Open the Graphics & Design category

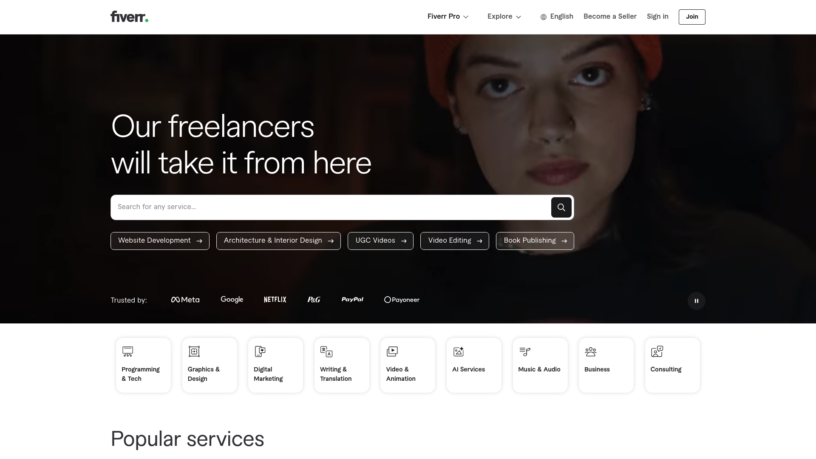(210, 365)
